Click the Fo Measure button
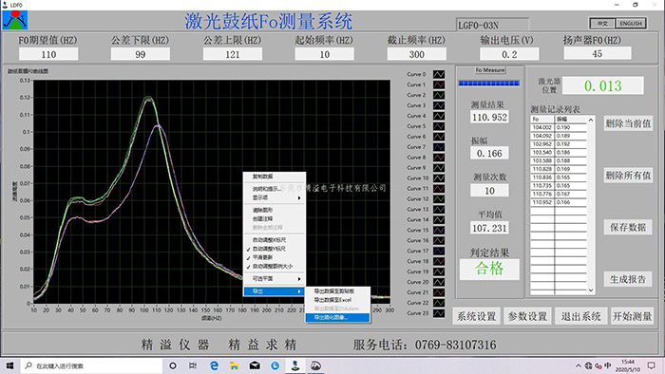Image resolution: width=665 pixels, height=374 pixels. coord(490,70)
